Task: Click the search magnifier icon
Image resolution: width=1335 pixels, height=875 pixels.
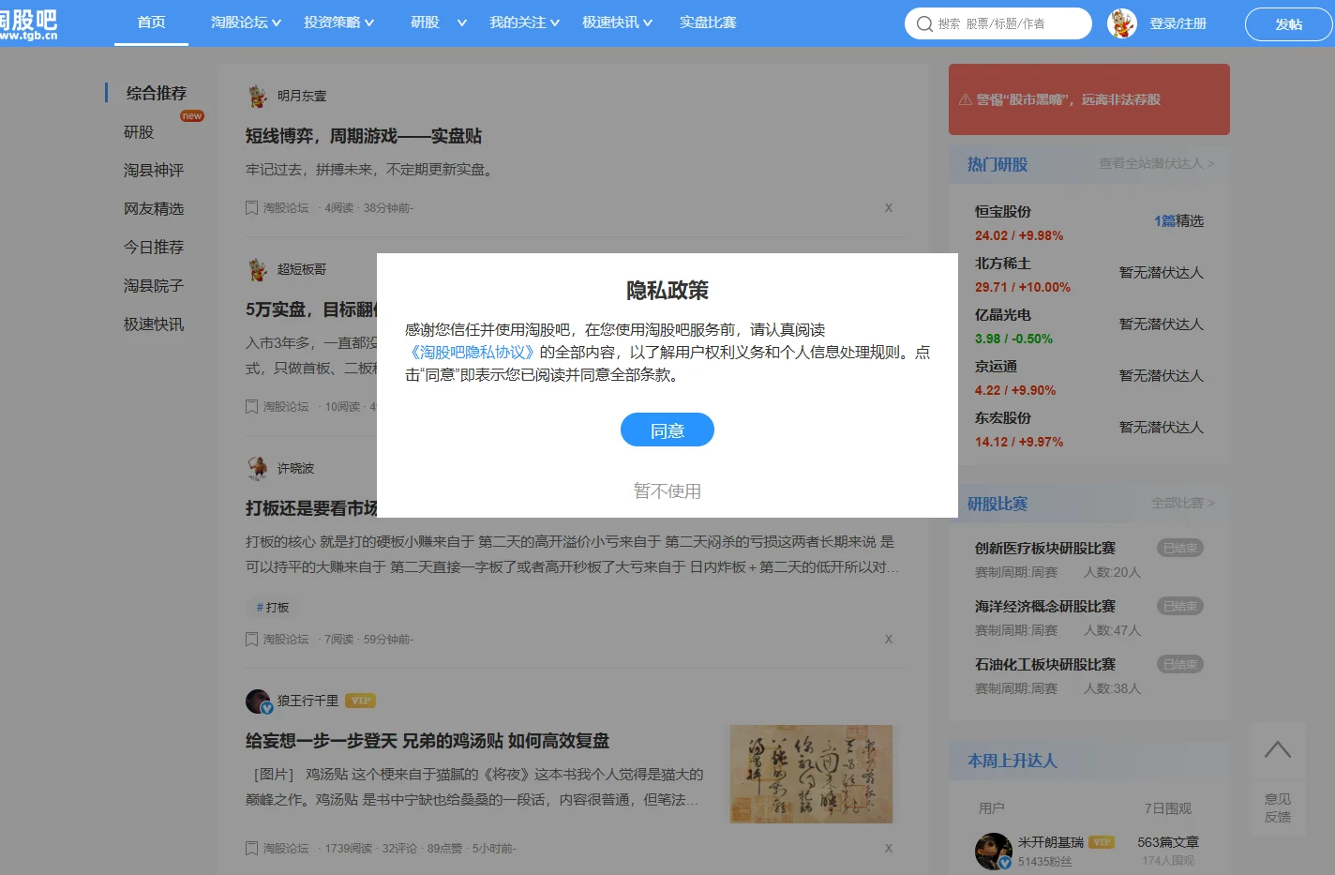Action: (x=924, y=23)
